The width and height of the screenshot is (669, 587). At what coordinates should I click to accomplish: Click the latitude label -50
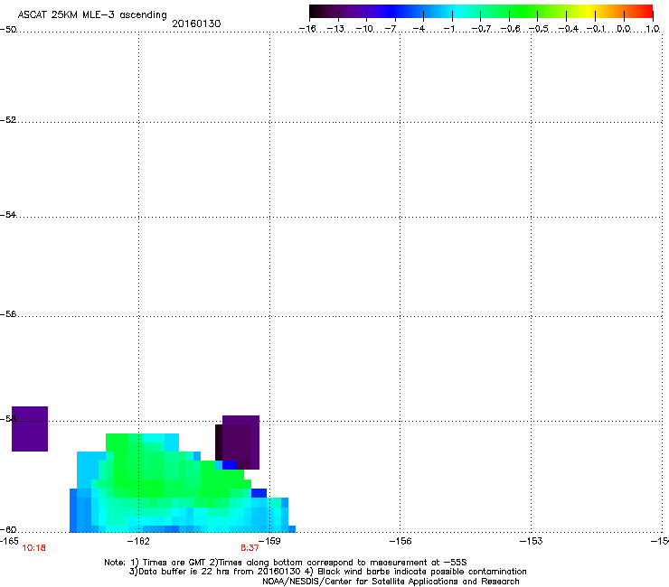8,30
